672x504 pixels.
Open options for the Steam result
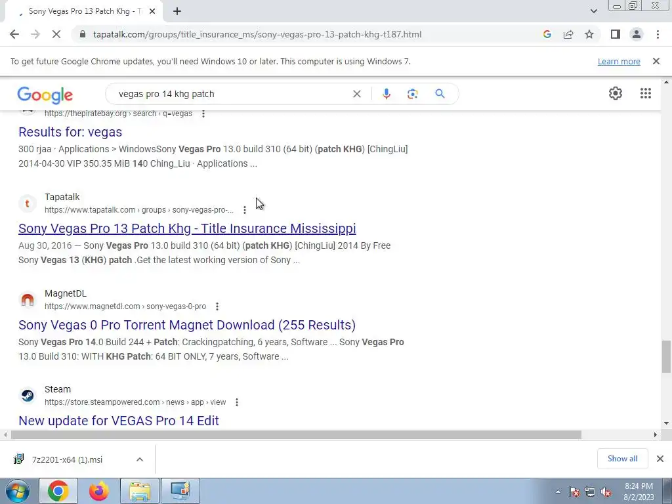click(x=236, y=402)
